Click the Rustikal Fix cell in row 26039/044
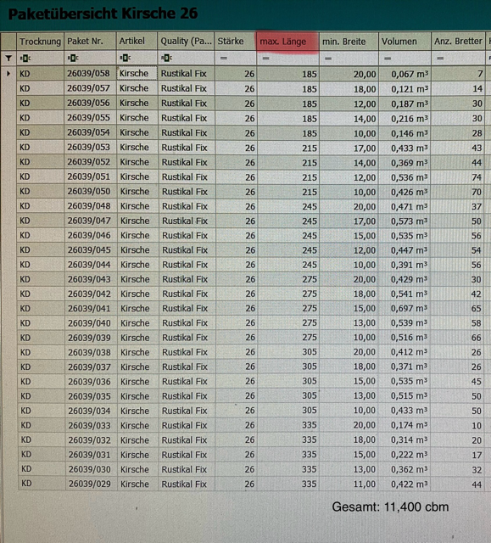 (x=185, y=265)
